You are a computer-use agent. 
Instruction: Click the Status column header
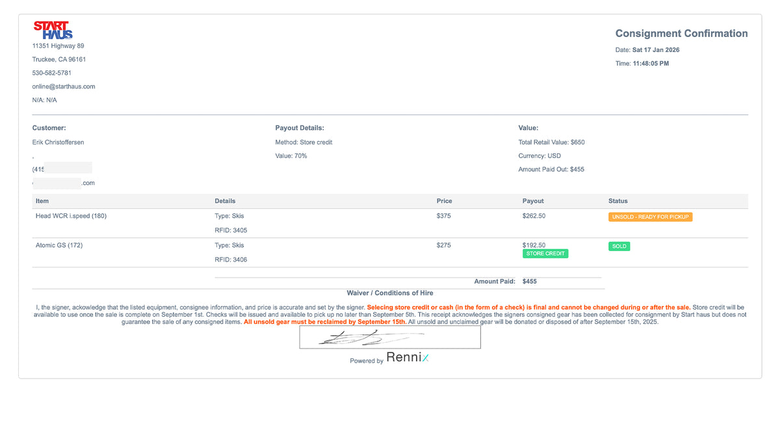pos(617,201)
